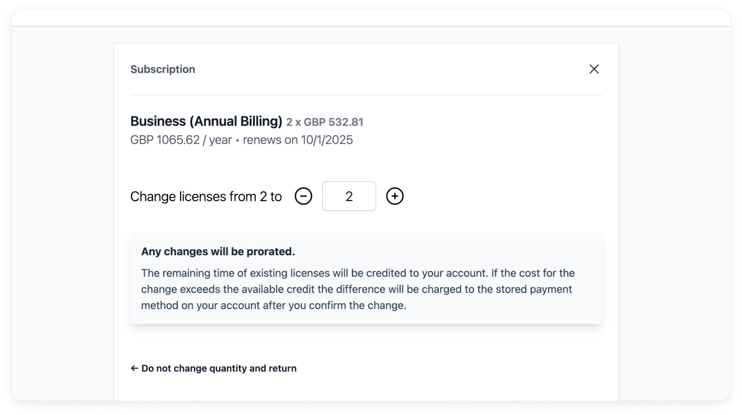
Task: Click the license quantity input field
Action: pos(349,196)
